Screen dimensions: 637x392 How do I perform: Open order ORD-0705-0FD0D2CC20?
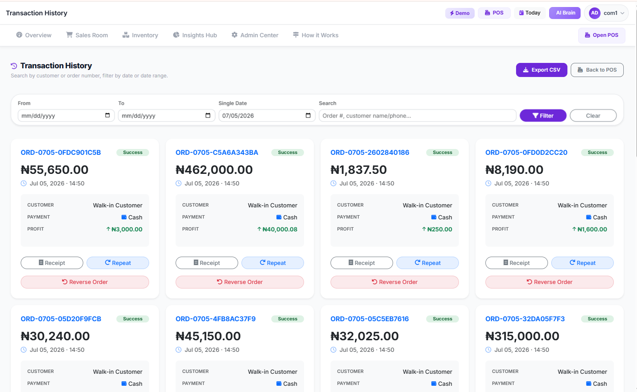526,152
